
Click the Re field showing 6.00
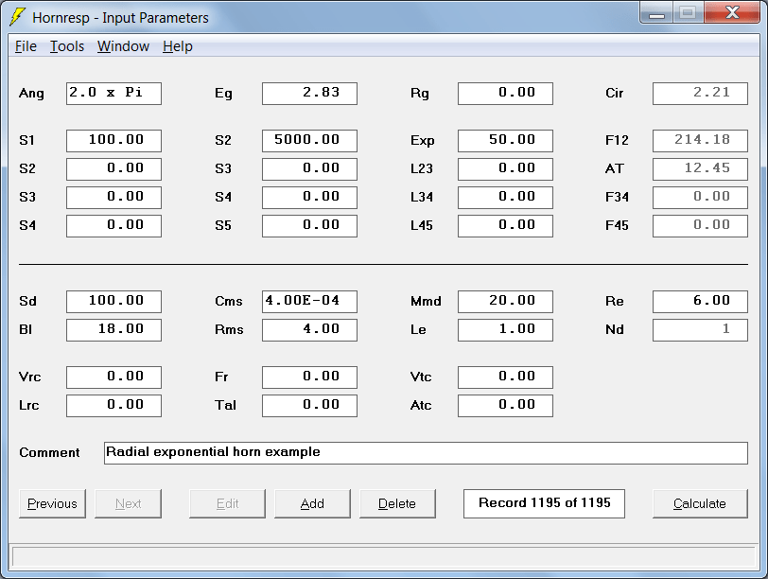tap(701, 301)
